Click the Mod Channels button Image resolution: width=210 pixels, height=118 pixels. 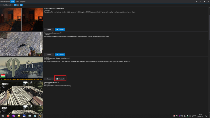pyautogui.click(x=7, y=5)
